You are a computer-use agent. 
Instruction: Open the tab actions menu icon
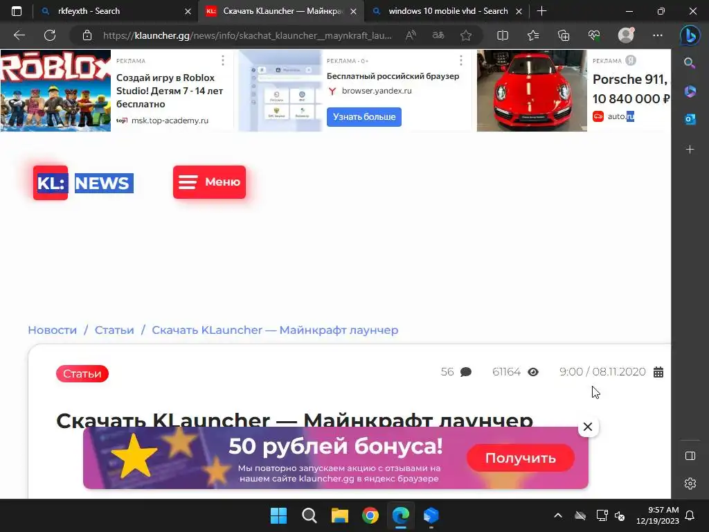[17, 11]
